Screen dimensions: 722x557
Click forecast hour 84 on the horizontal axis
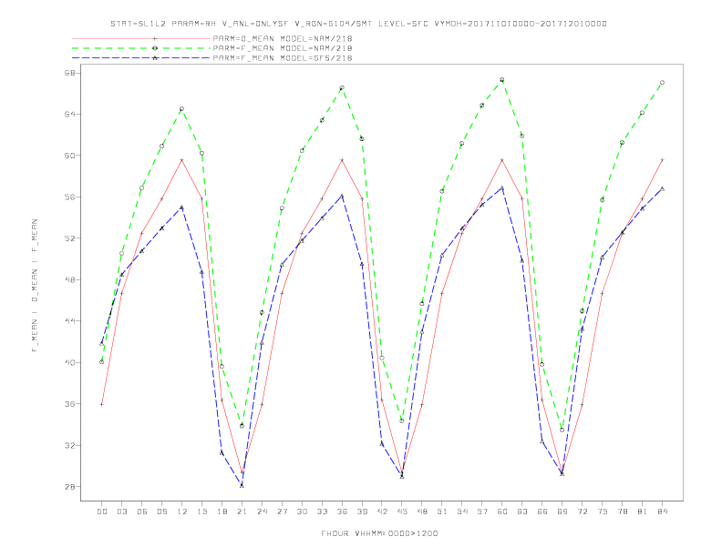(662, 511)
